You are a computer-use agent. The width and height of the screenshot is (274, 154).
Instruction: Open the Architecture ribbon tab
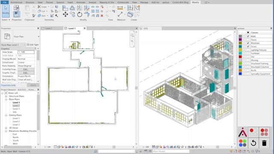[x=16, y=3]
